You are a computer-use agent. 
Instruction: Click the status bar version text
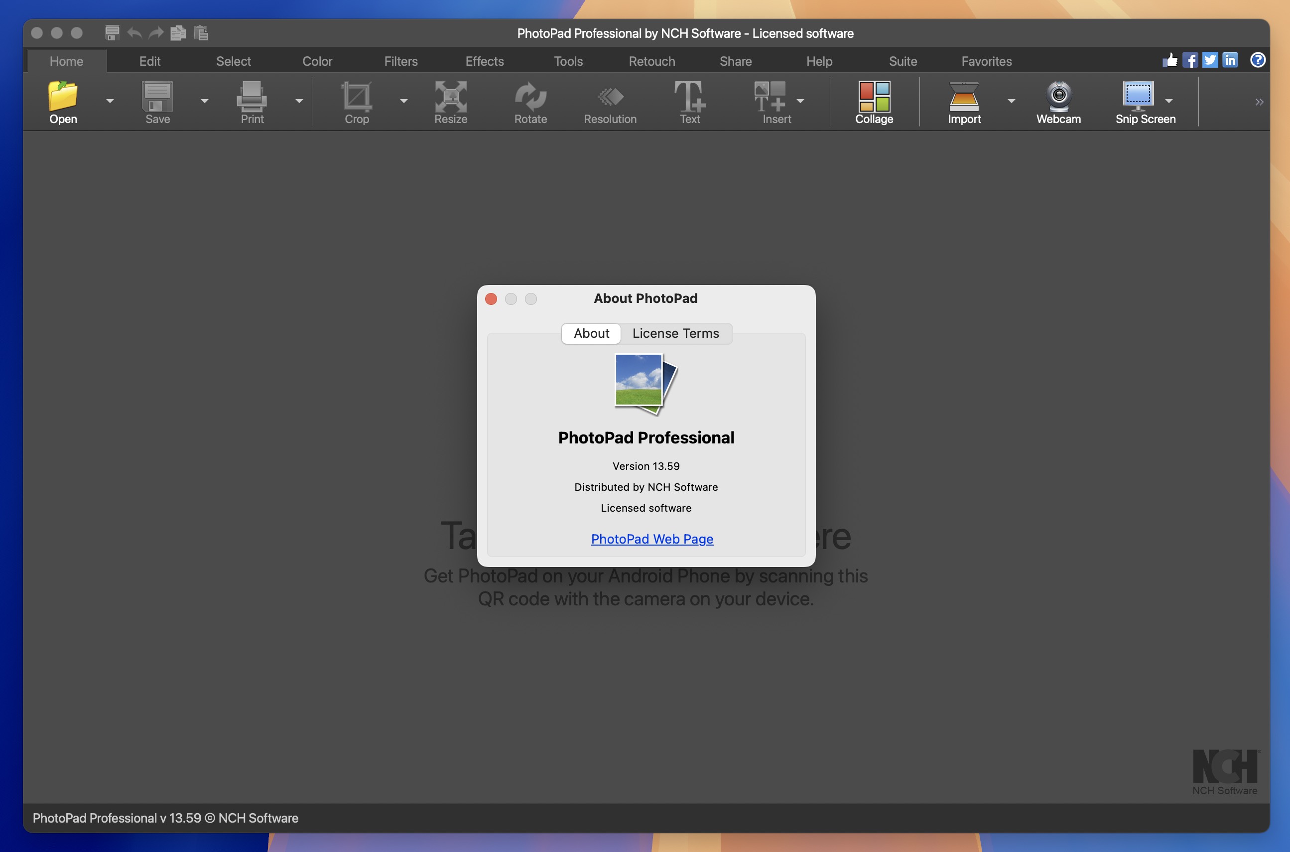[165, 818]
